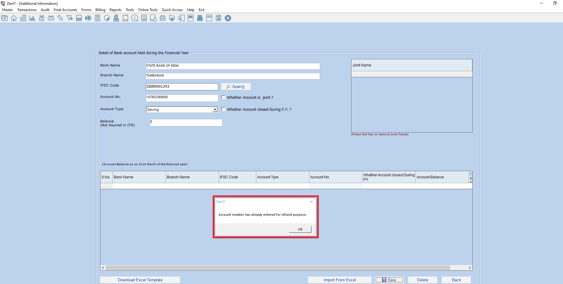
Task: Click Download Excel Template button
Action: (140, 280)
